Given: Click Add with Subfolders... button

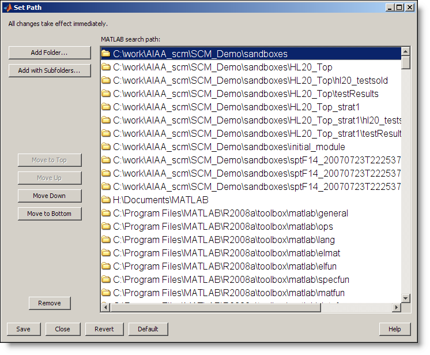Looking at the screenshot, I should (50, 70).
